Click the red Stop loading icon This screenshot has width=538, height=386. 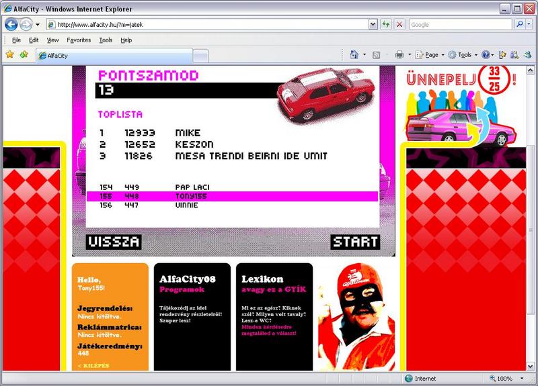point(399,24)
